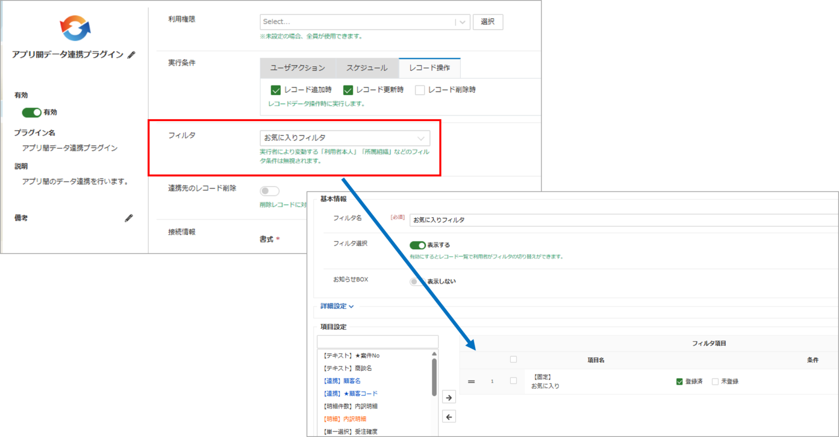The height and width of the screenshot is (437, 839).
Task: Edit plugin name with pencil icon
Action: [132, 55]
